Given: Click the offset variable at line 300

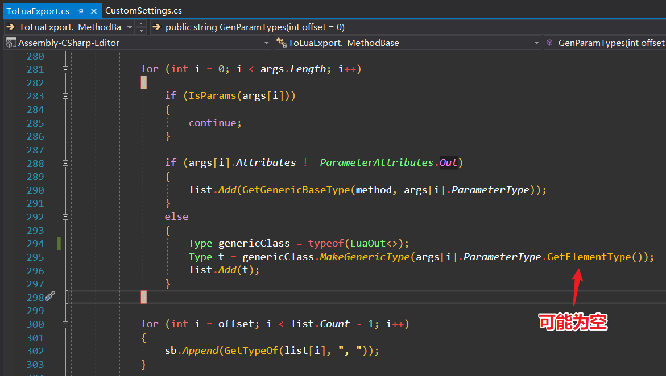Looking at the screenshot, I should point(236,324).
